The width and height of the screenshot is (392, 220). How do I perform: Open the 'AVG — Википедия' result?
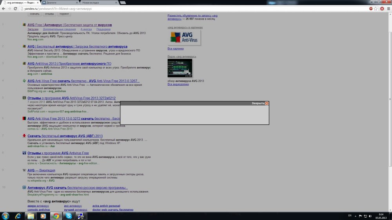[x=41, y=170]
